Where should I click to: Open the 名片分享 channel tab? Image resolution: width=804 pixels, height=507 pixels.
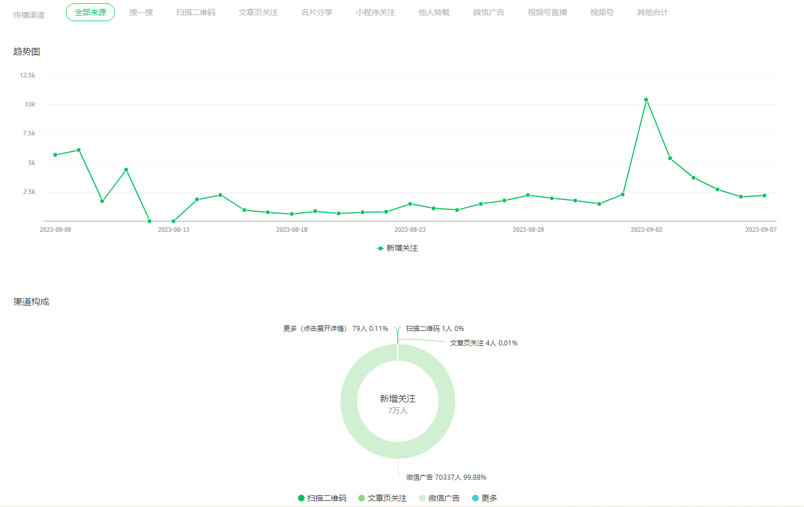pyautogui.click(x=317, y=12)
